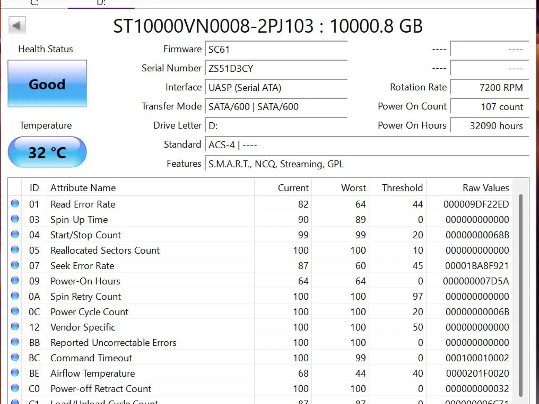This screenshot has width=539, height=404.
Task: Select the raw value 000009DF22ED
Action: (x=476, y=204)
